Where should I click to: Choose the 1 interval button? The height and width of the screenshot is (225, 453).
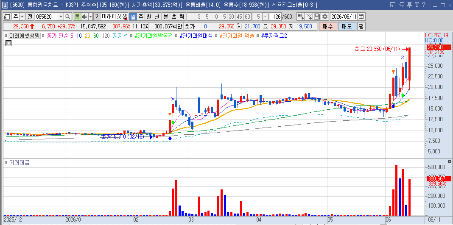pyautogui.click(x=191, y=17)
